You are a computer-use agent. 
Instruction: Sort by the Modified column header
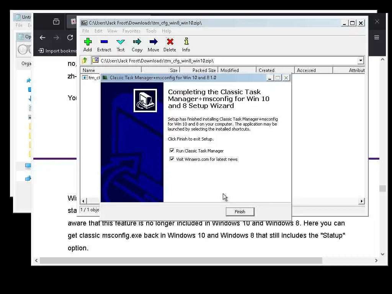point(237,70)
